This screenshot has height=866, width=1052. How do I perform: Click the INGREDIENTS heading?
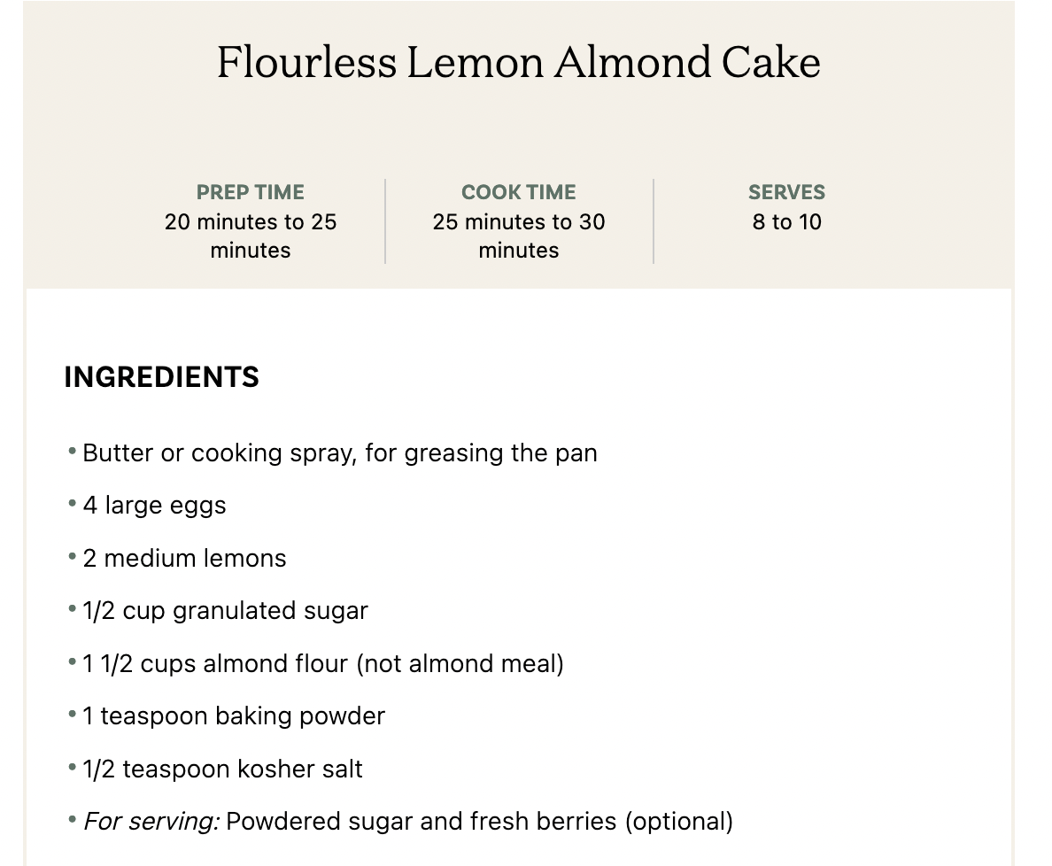click(x=161, y=377)
